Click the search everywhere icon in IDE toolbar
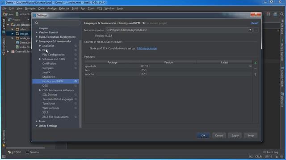This screenshot has height=160, width=286. (x=282, y=14)
